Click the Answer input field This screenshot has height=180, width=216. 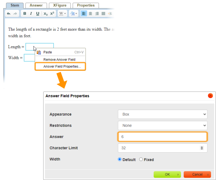coord(162,136)
